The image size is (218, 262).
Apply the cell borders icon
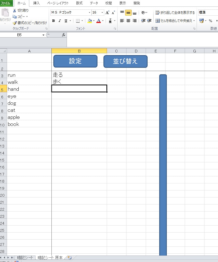78,21
